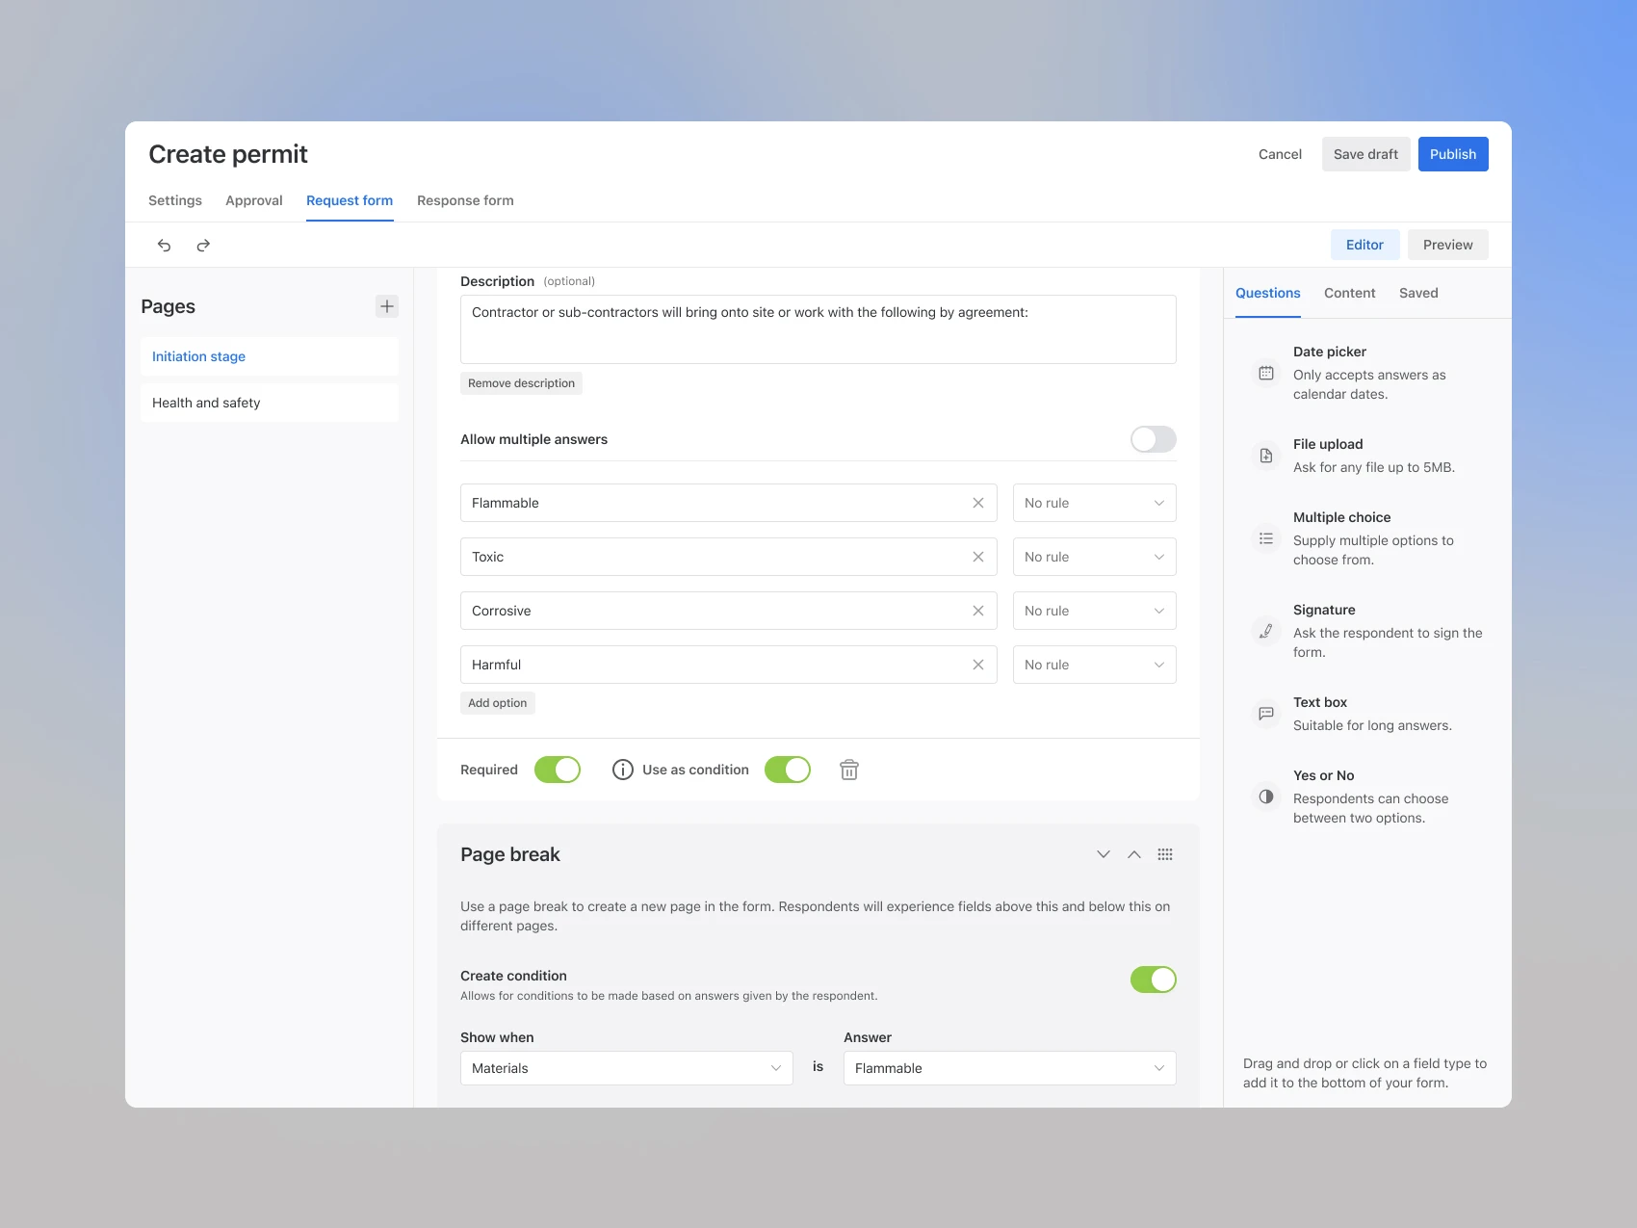Delete the question with trash icon
The height and width of the screenshot is (1228, 1637).
click(x=848, y=770)
